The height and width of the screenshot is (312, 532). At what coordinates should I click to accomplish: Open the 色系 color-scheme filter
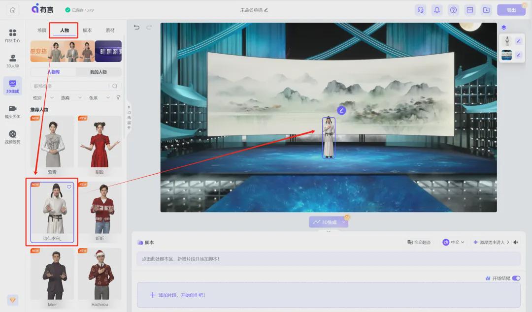97,97
